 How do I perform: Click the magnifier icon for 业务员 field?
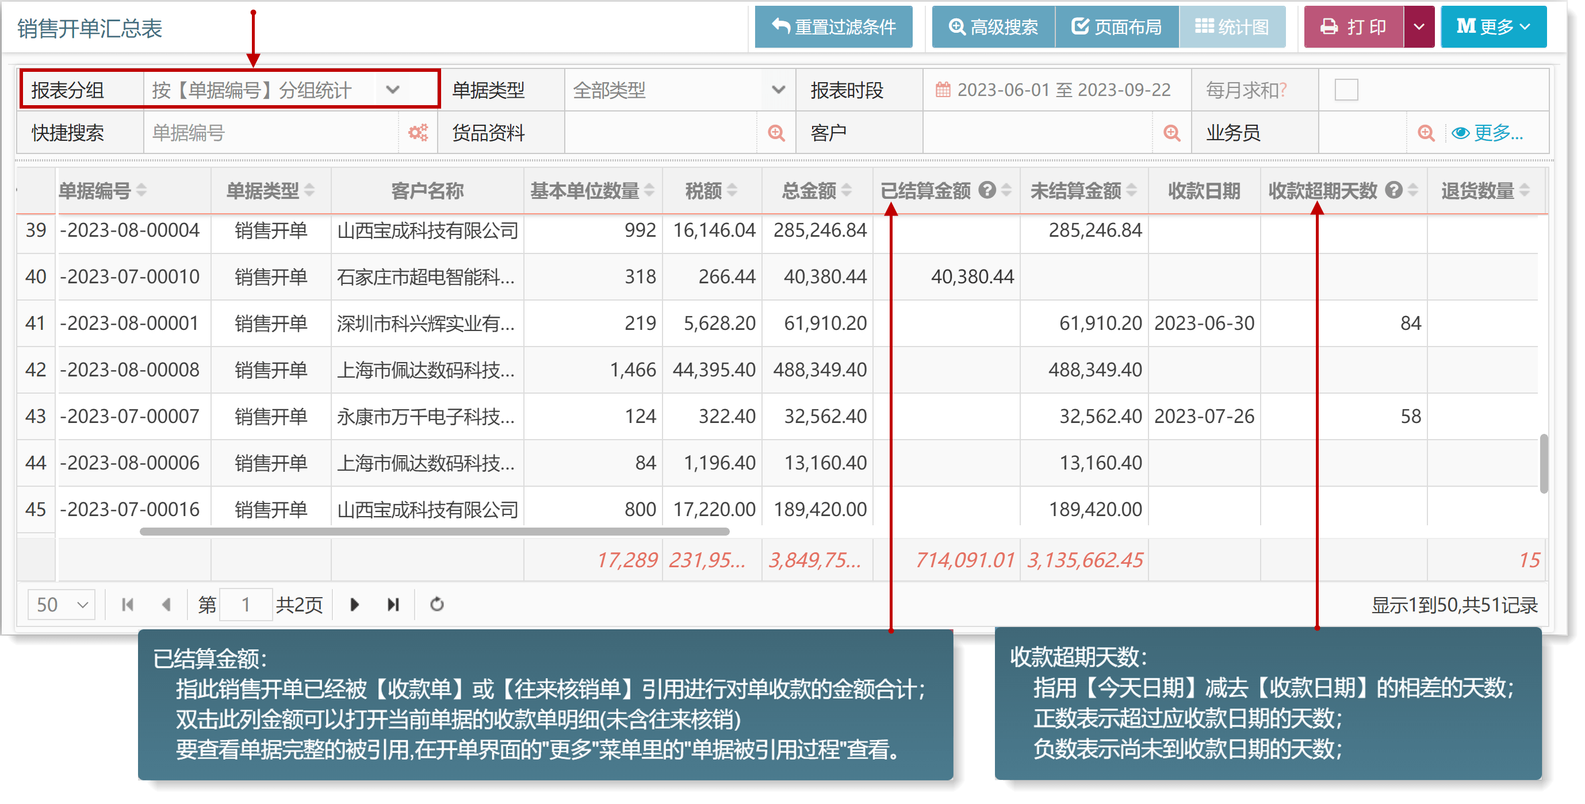click(1426, 133)
